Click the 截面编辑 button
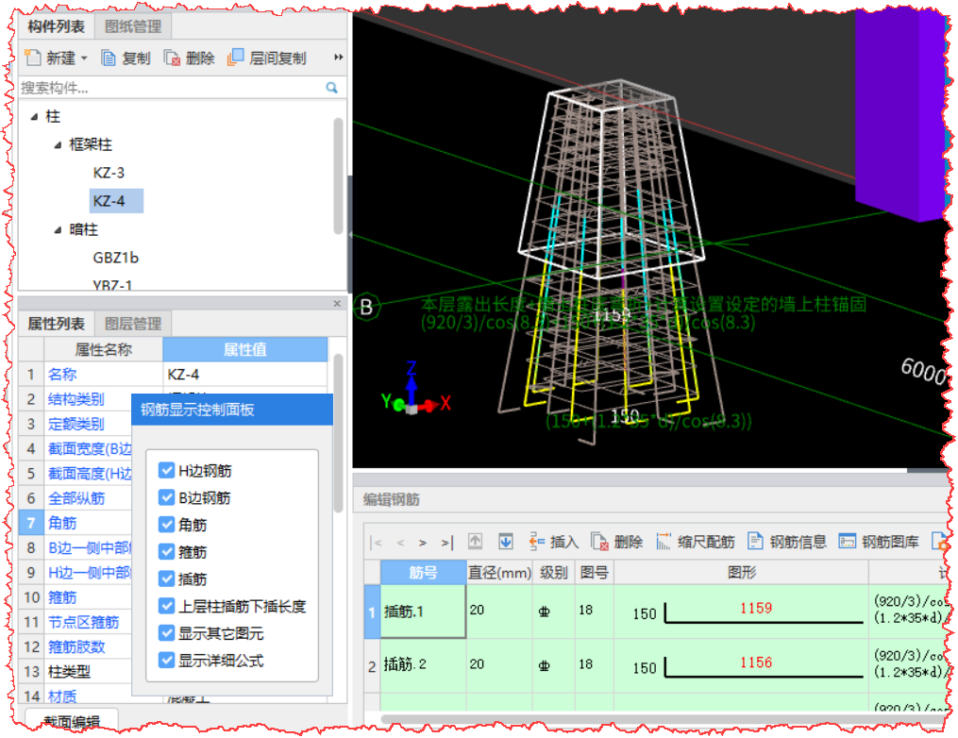 tap(72, 722)
